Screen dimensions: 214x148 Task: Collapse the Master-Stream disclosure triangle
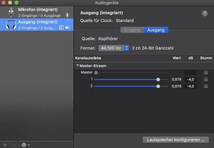(78, 66)
